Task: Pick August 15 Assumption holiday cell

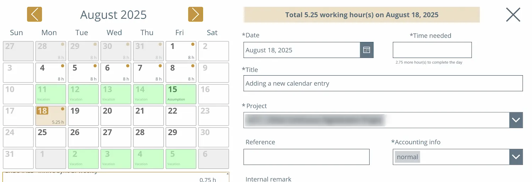Action: pos(181,94)
